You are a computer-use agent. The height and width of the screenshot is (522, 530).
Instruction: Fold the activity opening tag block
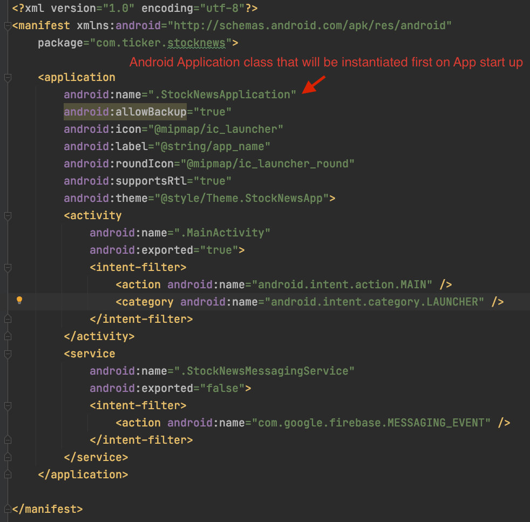(8, 216)
